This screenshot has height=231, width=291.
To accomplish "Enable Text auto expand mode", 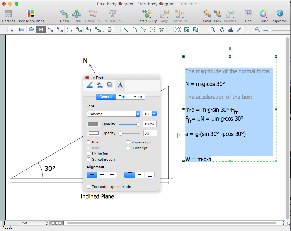I will 89,187.
